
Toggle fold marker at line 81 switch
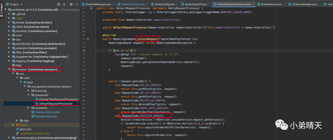coord(96,81)
